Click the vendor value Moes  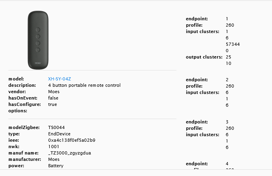pyautogui.click(x=54, y=92)
